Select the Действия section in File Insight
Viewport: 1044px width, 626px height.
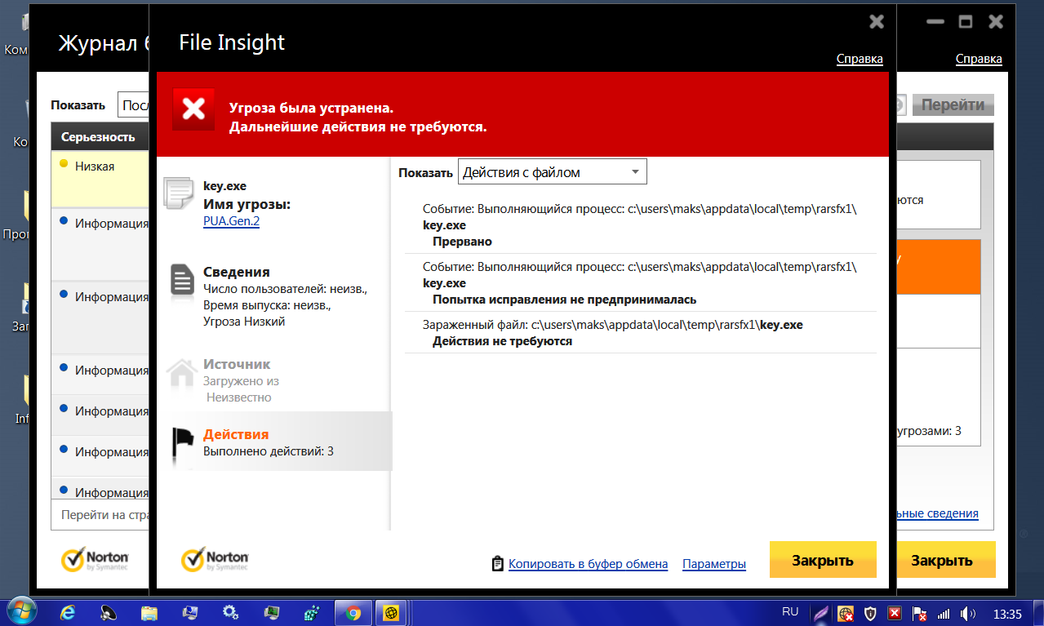275,442
